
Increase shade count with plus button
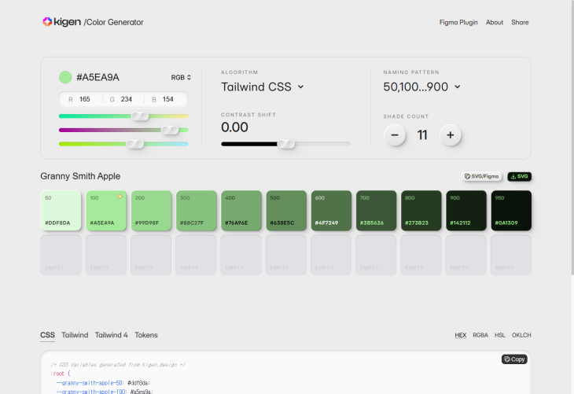point(450,135)
